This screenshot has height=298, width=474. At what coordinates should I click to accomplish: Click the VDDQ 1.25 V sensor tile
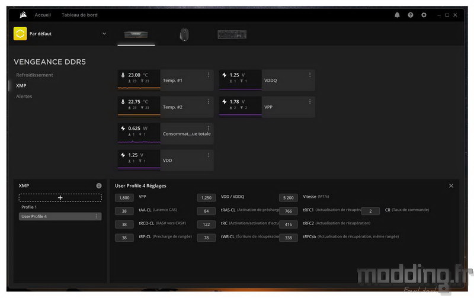click(x=267, y=80)
